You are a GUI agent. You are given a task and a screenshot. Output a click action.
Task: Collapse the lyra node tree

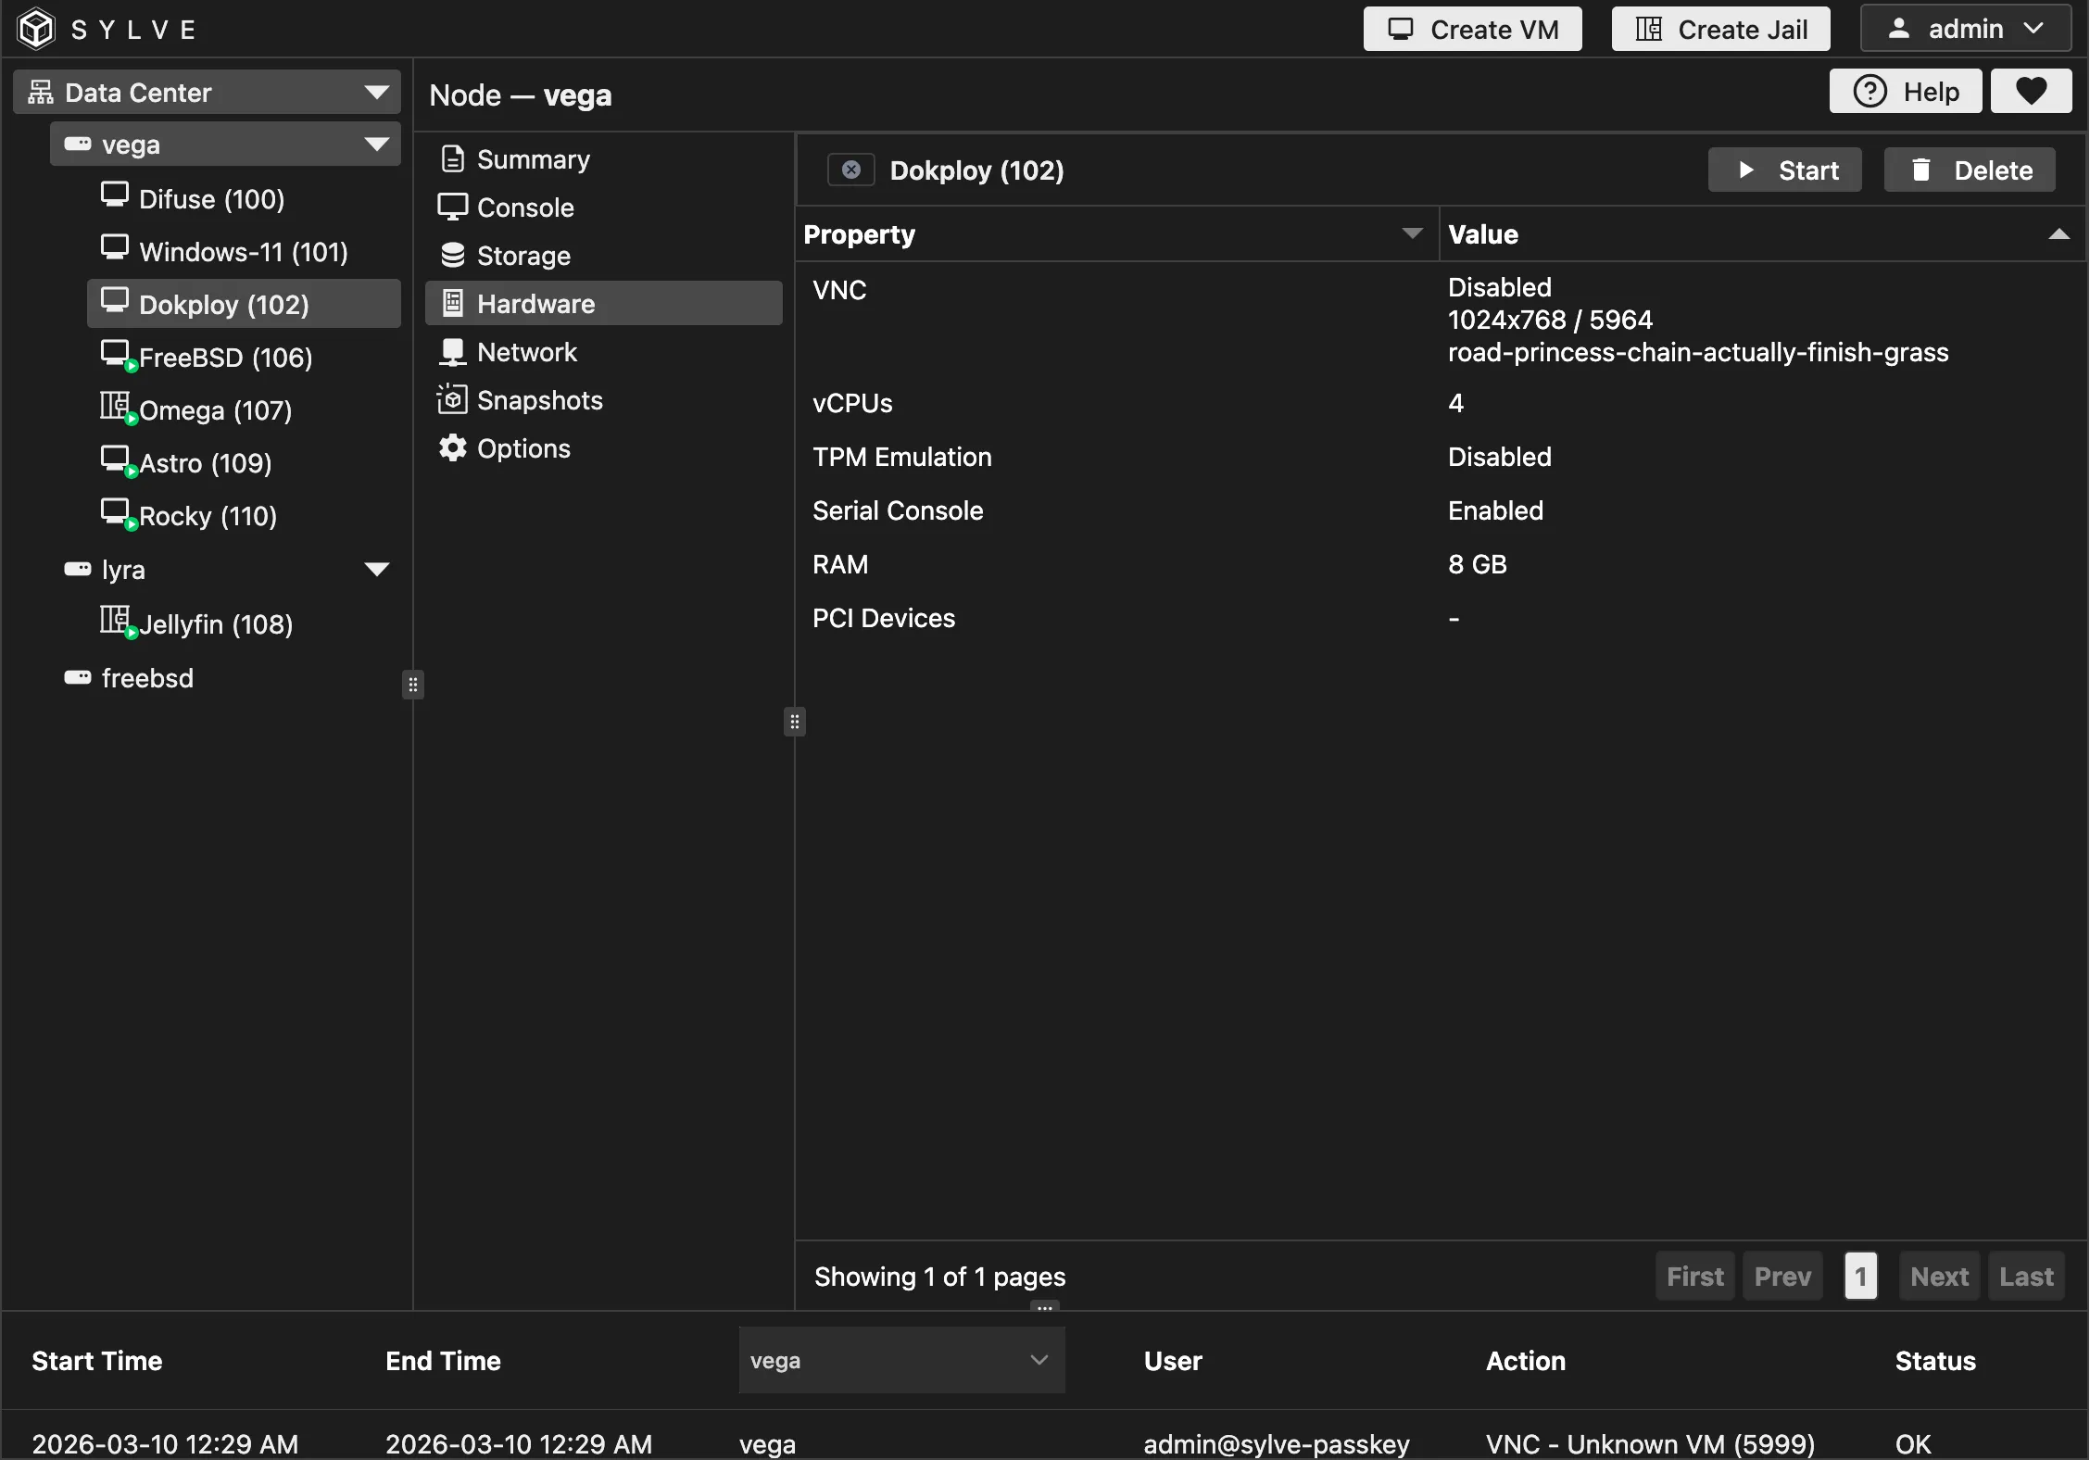click(376, 570)
